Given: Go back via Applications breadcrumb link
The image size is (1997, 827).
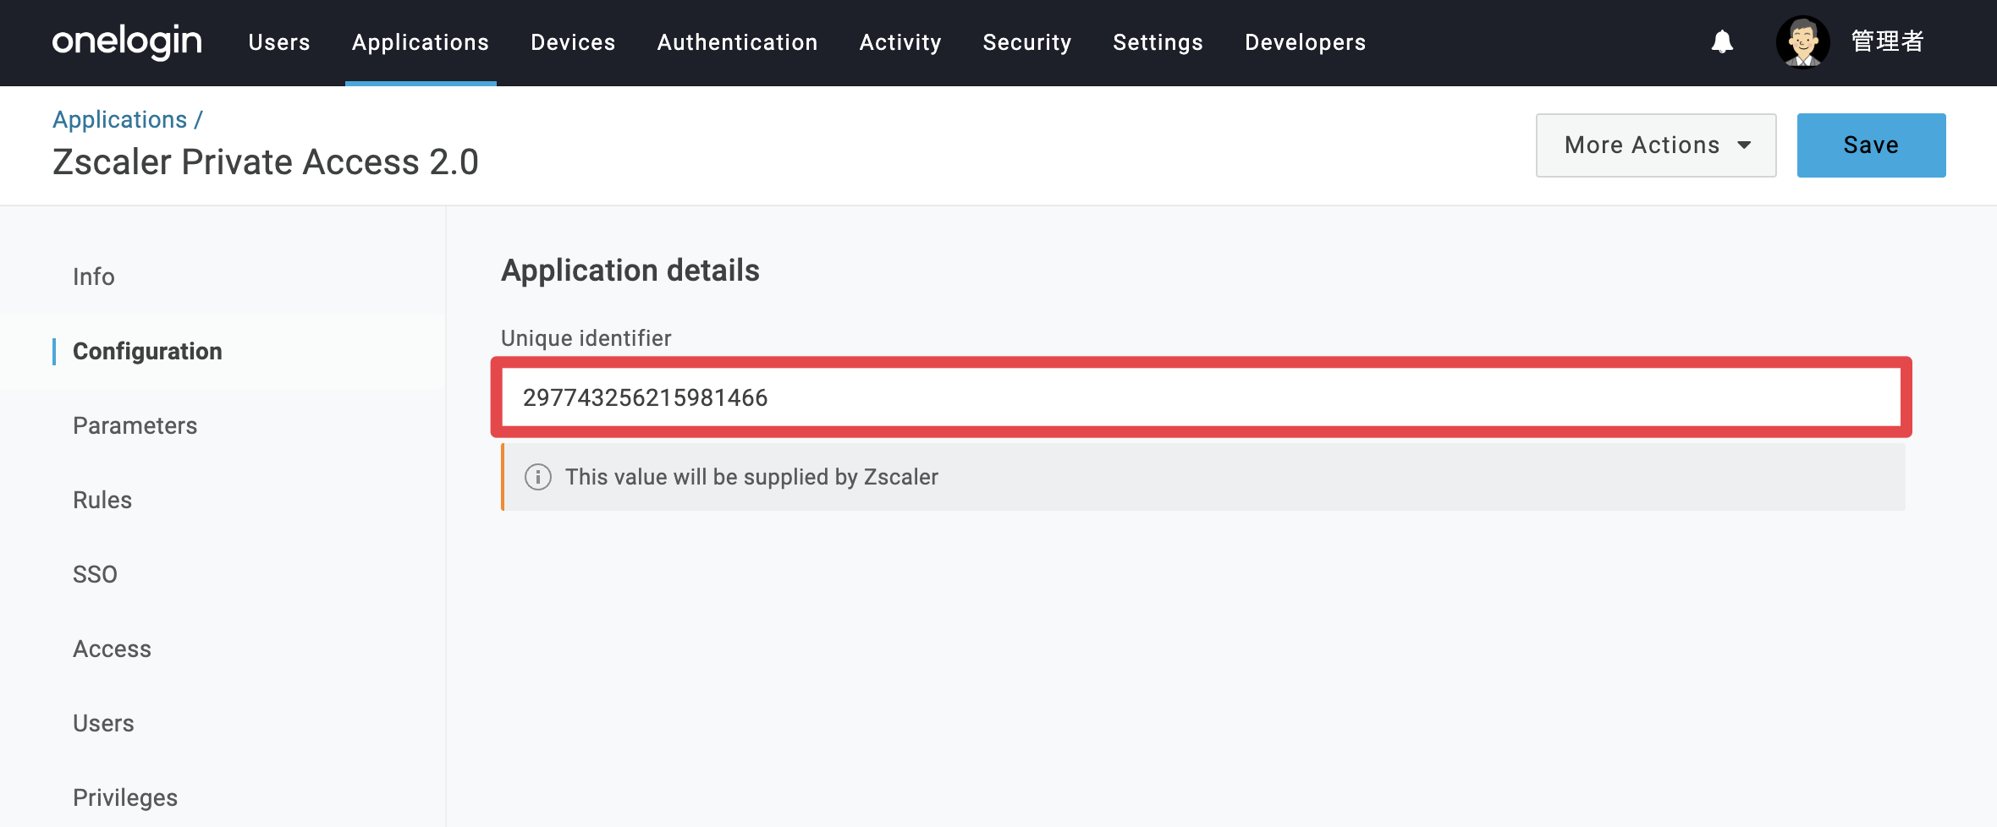Looking at the screenshot, I should [120, 120].
